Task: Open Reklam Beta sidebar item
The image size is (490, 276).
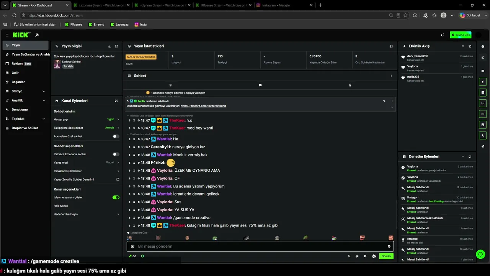Action: (x=25, y=64)
